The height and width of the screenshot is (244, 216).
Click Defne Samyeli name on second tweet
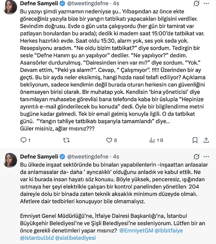click(39, 157)
